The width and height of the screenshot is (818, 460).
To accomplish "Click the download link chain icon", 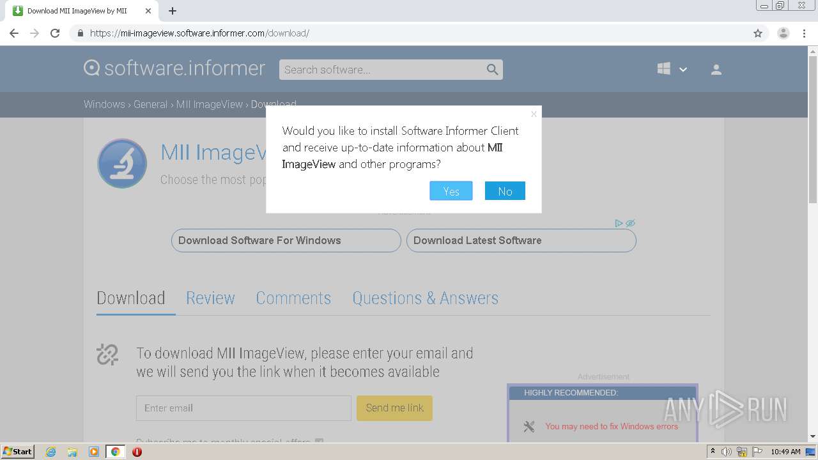I will tap(107, 355).
